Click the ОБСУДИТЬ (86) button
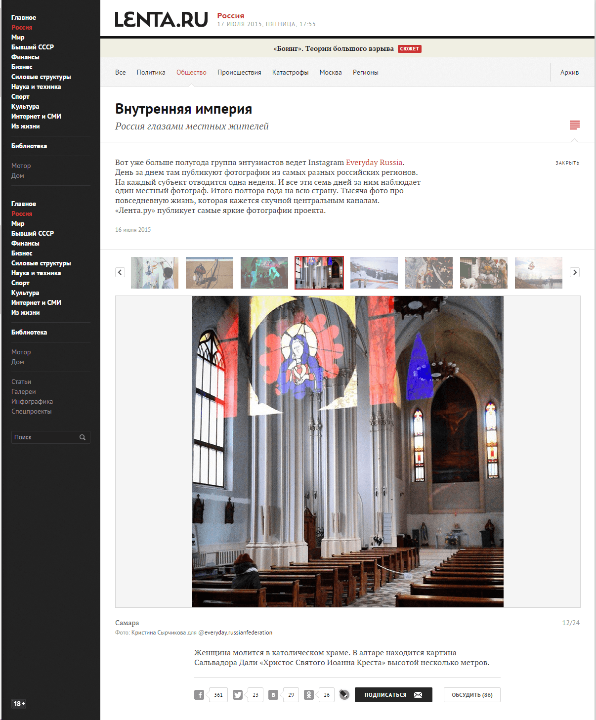 472,695
